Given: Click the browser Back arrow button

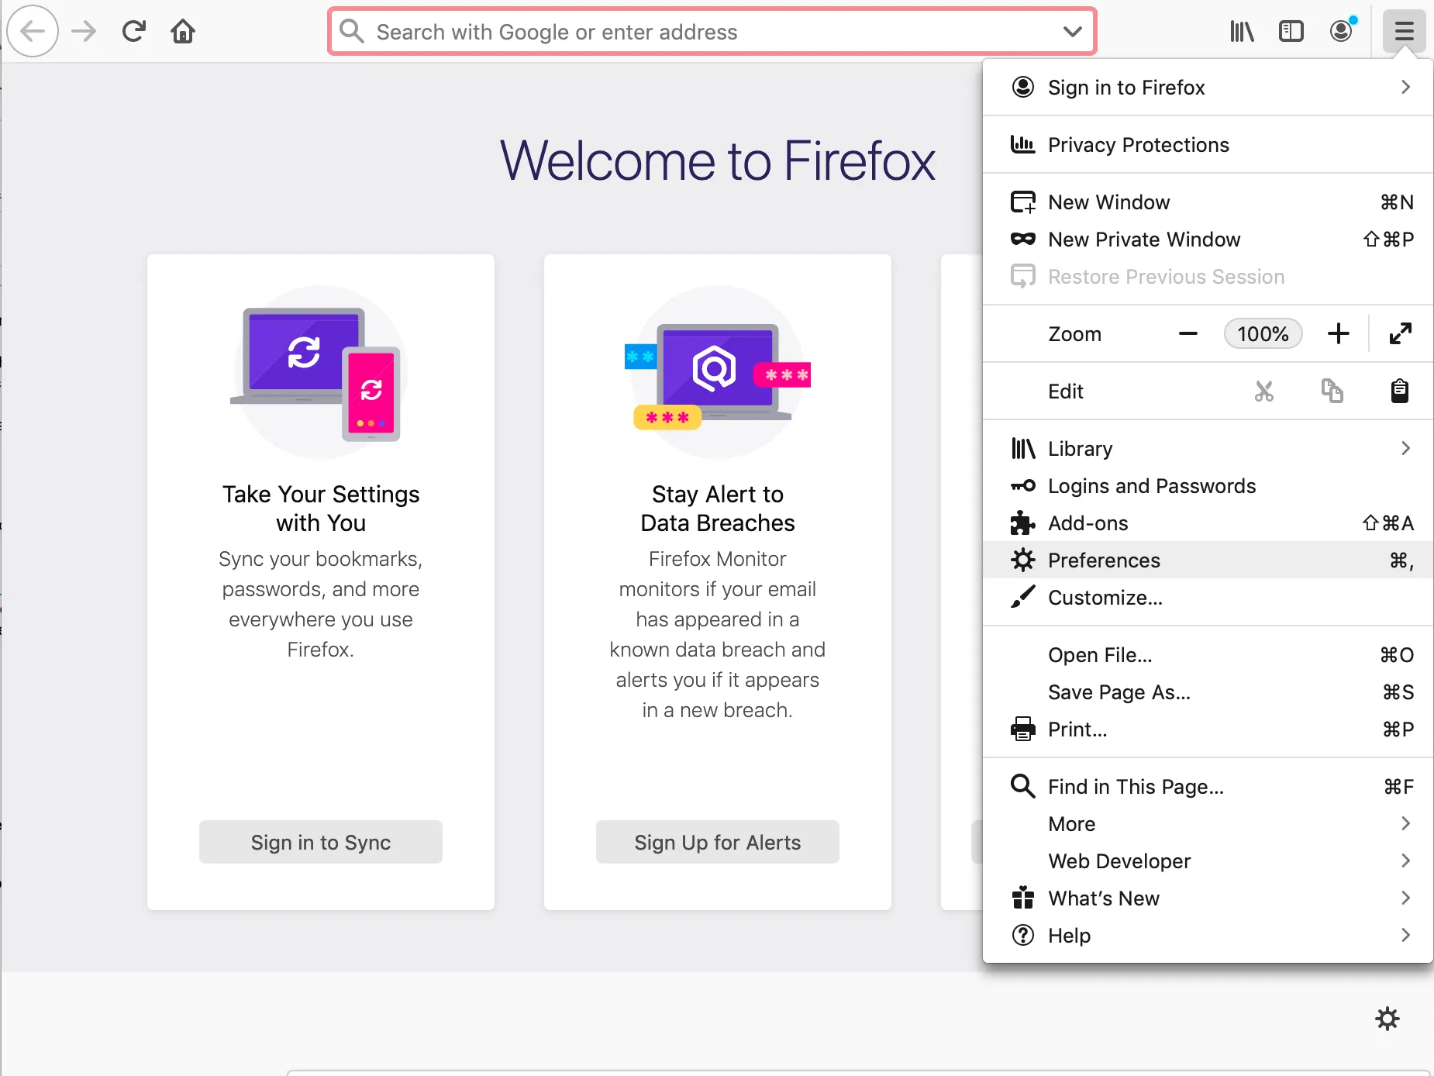Looking at the screenshot, I should pos(33,31).
